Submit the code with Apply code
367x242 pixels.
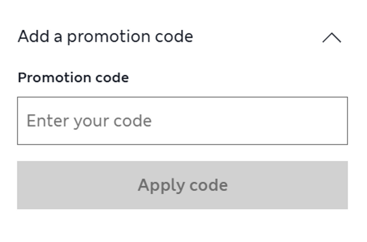point(182,185)
